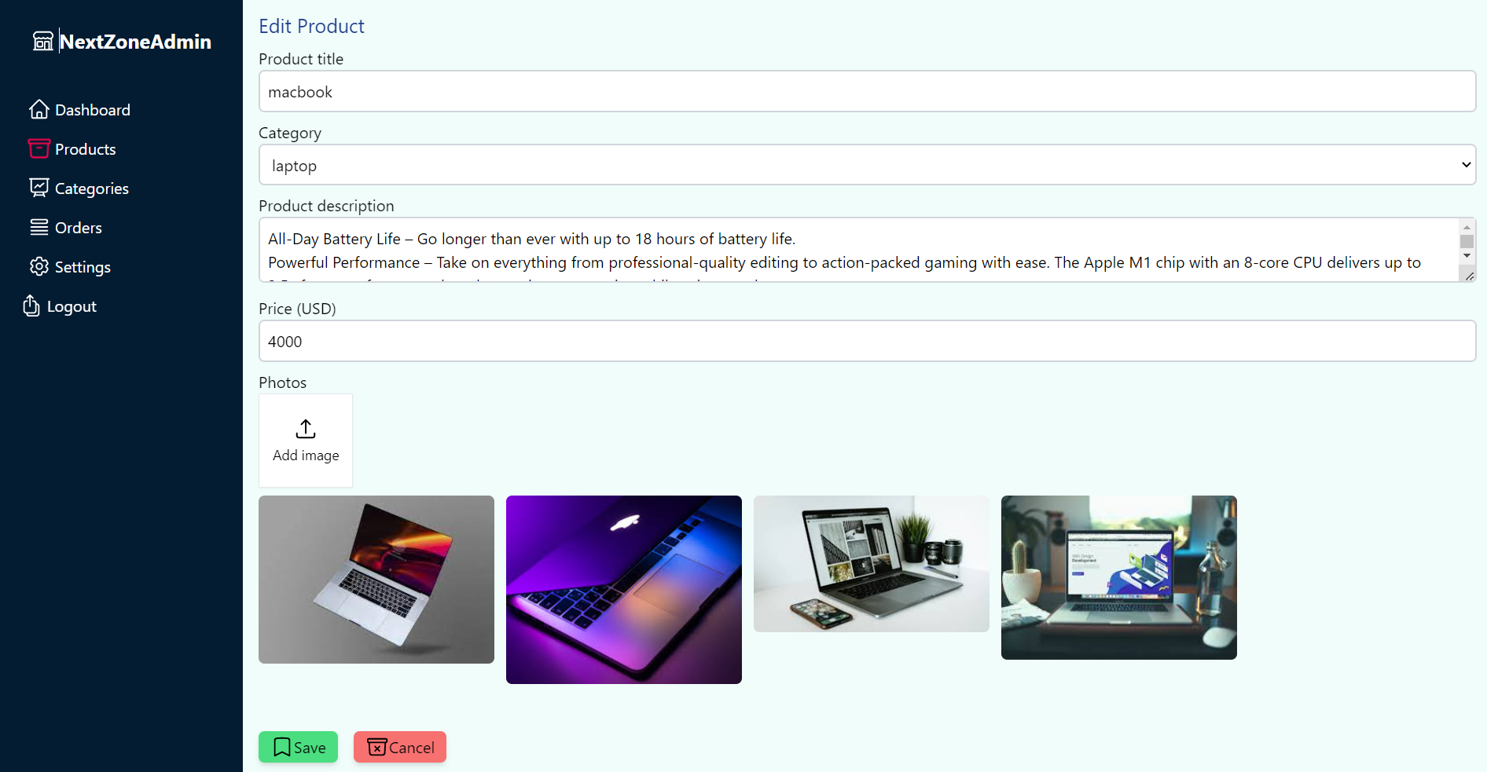This screenshot has width=1487, height=772.
Task: Open the Dashboard menu entry
Action: [93, 109]
